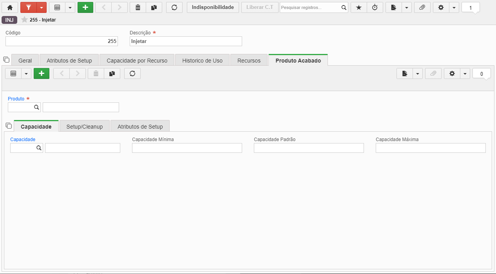The image size is (496, 274).
Task: Open top settings gear dropdown arrow
Action: pyautogui.click(x=454, y=7)
